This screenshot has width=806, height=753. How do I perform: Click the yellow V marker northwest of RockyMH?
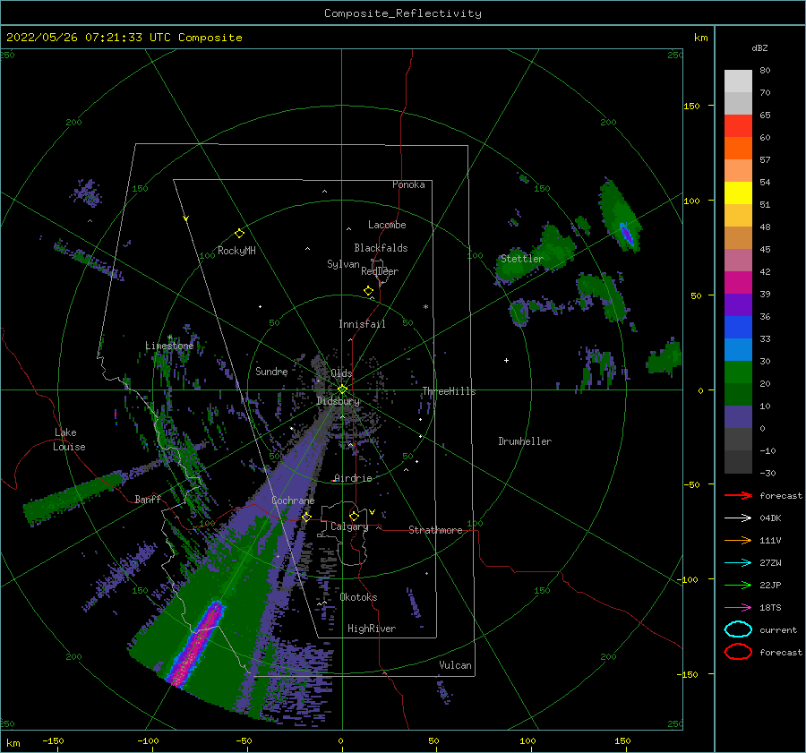[186, 218]
